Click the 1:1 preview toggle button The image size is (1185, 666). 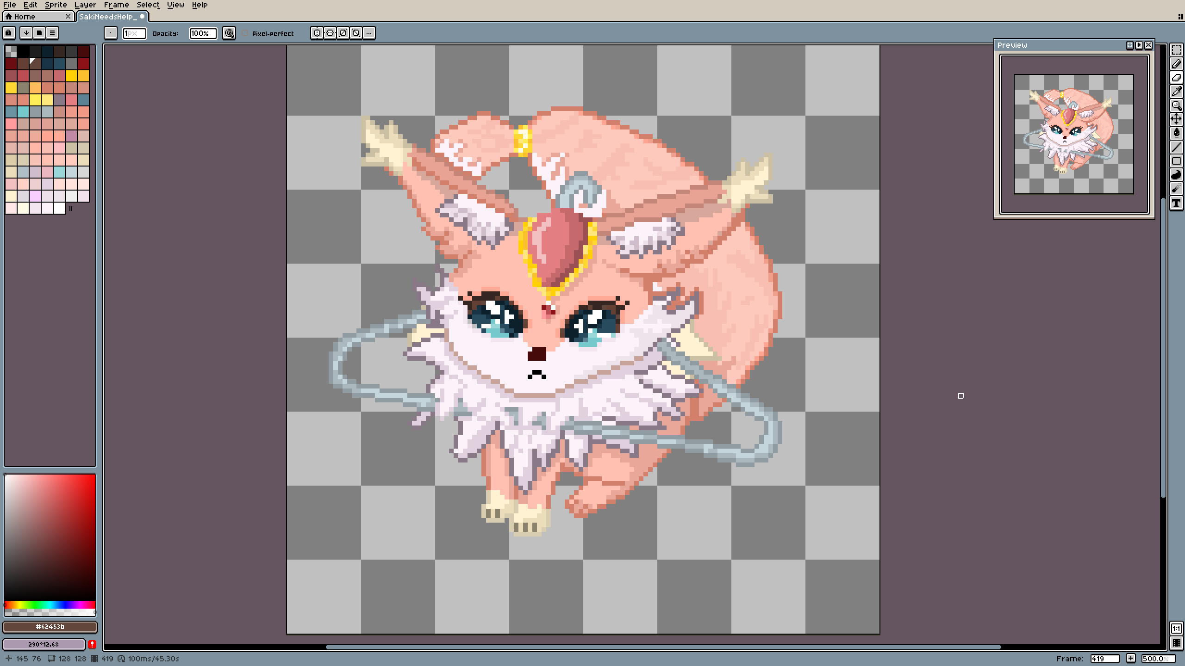pos(1176,629)
